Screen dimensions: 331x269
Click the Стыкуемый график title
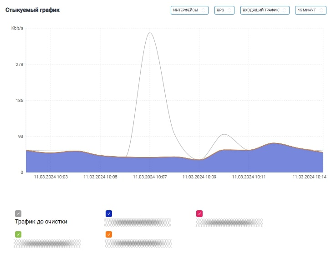pyautogui.click(x=32, y=10)
